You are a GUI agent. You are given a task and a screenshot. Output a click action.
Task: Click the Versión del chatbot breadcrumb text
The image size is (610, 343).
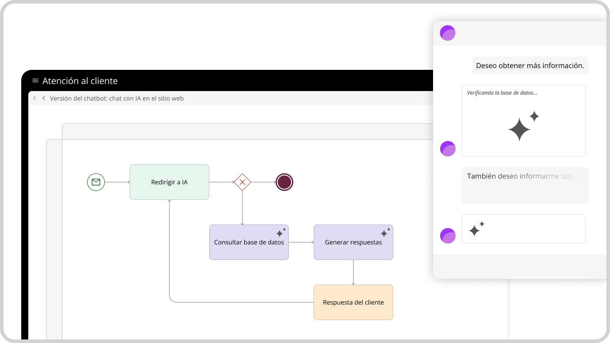(117, 99)
